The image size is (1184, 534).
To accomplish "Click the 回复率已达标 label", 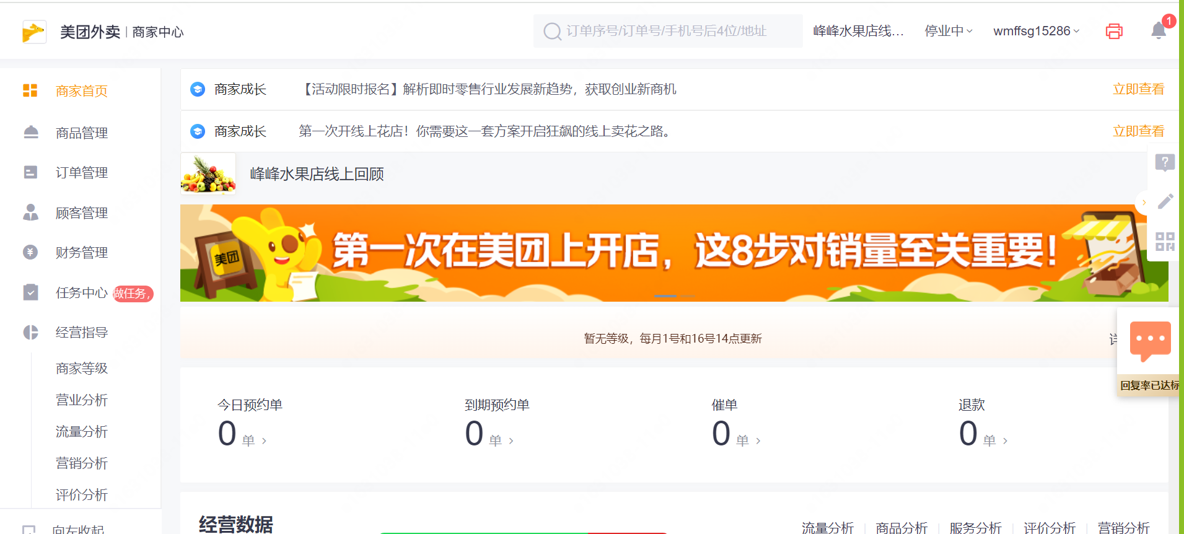I will (x=1149, y=385).
